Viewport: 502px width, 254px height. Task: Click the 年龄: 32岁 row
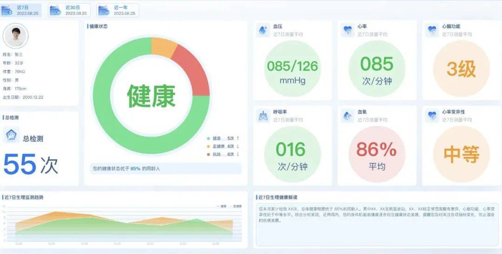click(13, 63)
